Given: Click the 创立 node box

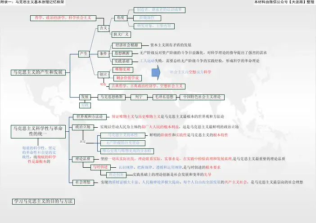Looking at the screenshot, I should click(104, 74).
